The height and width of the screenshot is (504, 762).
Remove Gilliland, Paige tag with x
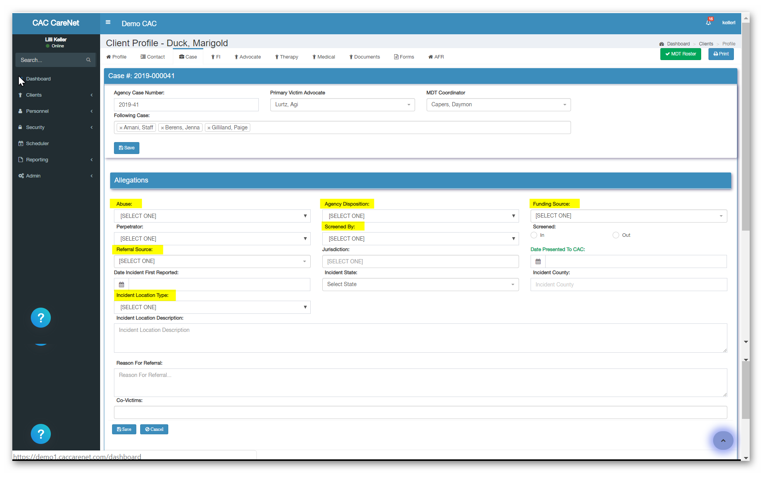(x=209, y=128)
